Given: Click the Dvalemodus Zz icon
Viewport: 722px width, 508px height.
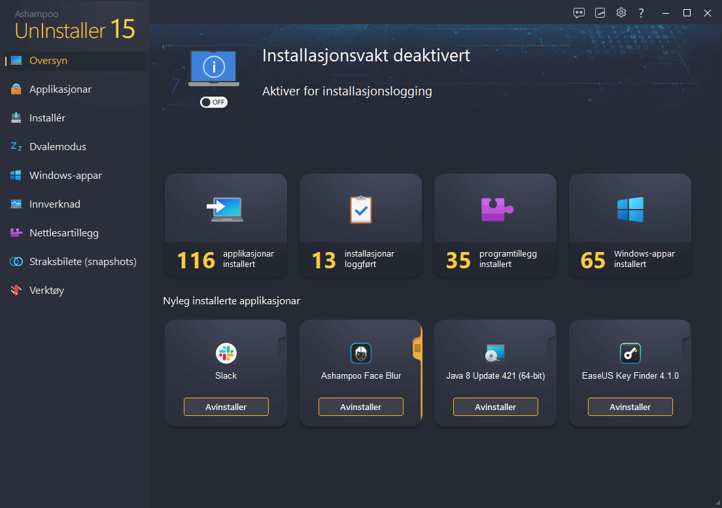Looking at the screenshot, I should 16,147.
